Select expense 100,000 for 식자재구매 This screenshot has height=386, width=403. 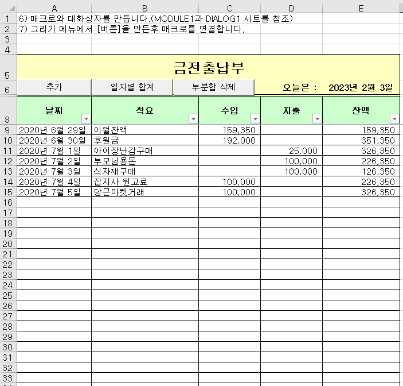[291, 171]
